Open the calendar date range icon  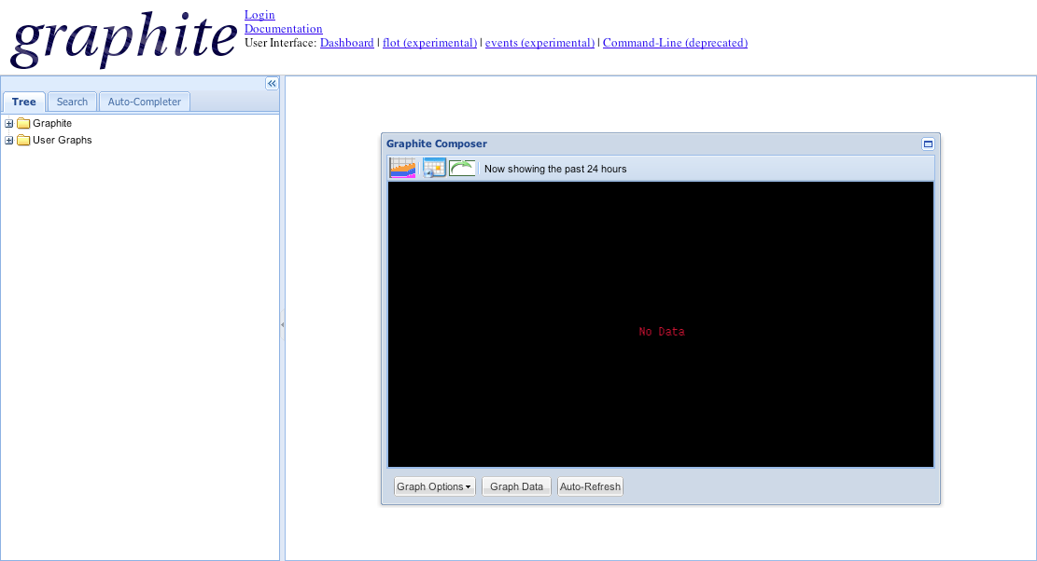pos(434,169)
